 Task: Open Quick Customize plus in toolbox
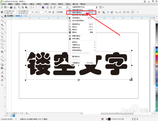point(2,85)
